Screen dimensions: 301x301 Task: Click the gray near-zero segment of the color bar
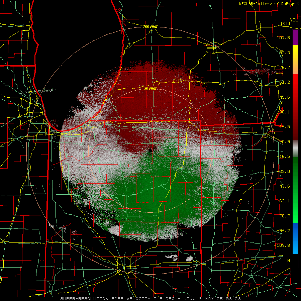295,149
